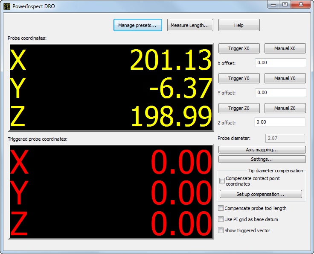This screenshot has height=254, width=314.
Task: Focus the Y offset input field
Action: (281, 92)
